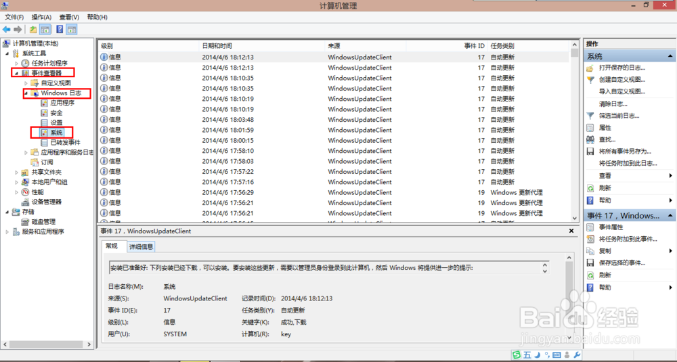
Task: Click the Sogou input method S icon
Action: [x=517, y=355]
